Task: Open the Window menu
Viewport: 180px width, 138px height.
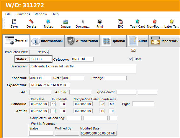Action: tap(41, 14)
